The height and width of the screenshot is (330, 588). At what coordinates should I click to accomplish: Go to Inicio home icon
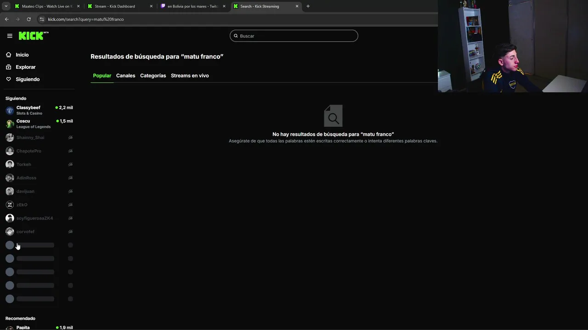(8, 55)
